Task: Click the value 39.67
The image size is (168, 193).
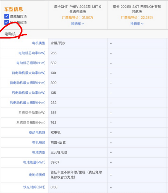Action: click(55, 162)
